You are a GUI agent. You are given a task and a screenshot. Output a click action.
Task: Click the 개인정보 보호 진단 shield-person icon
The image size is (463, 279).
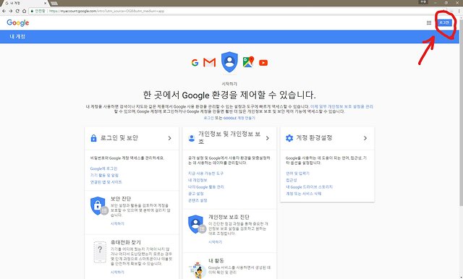pos(197,224)
